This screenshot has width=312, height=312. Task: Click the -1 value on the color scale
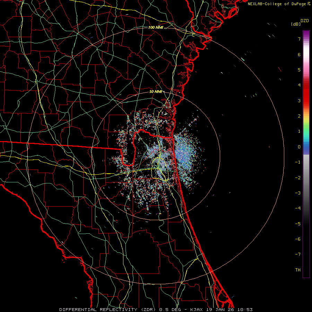(298, 162)
